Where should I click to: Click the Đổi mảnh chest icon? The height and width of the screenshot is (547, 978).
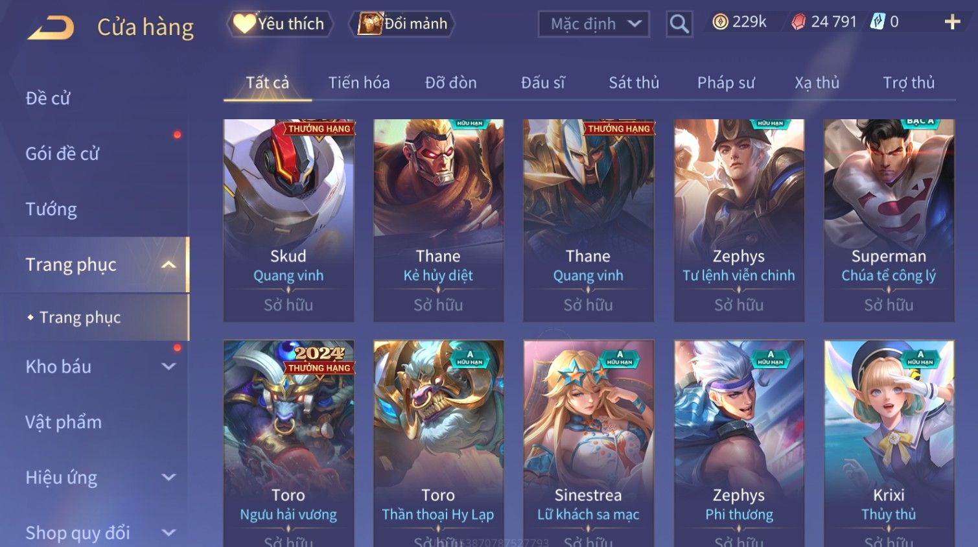[x=369, y=24]
